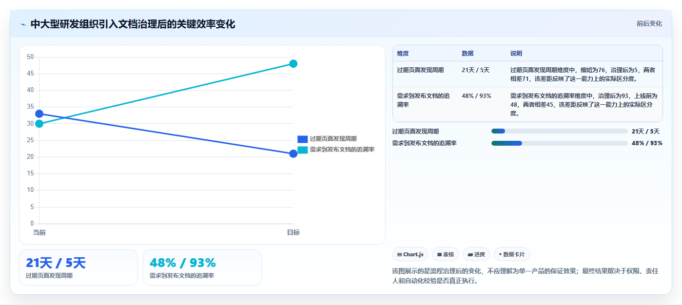Click the description for 追溯率 row
This screenshot has width=682, height=305.
[x=584, y=104]
